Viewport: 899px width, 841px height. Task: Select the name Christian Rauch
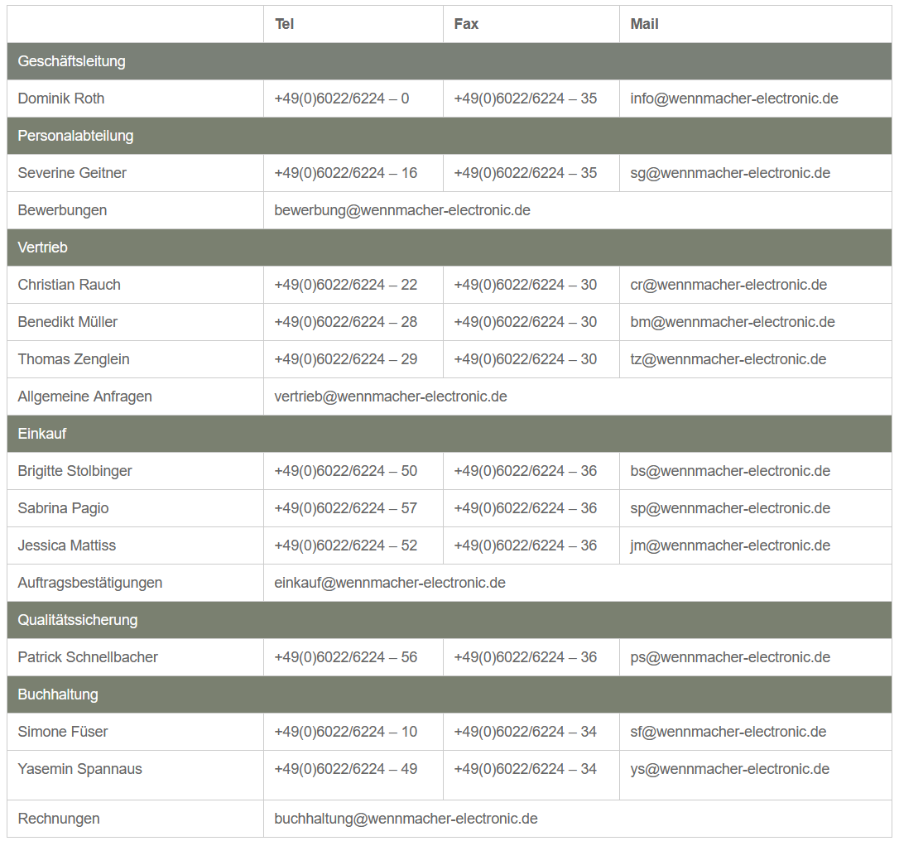click(69, 285)
